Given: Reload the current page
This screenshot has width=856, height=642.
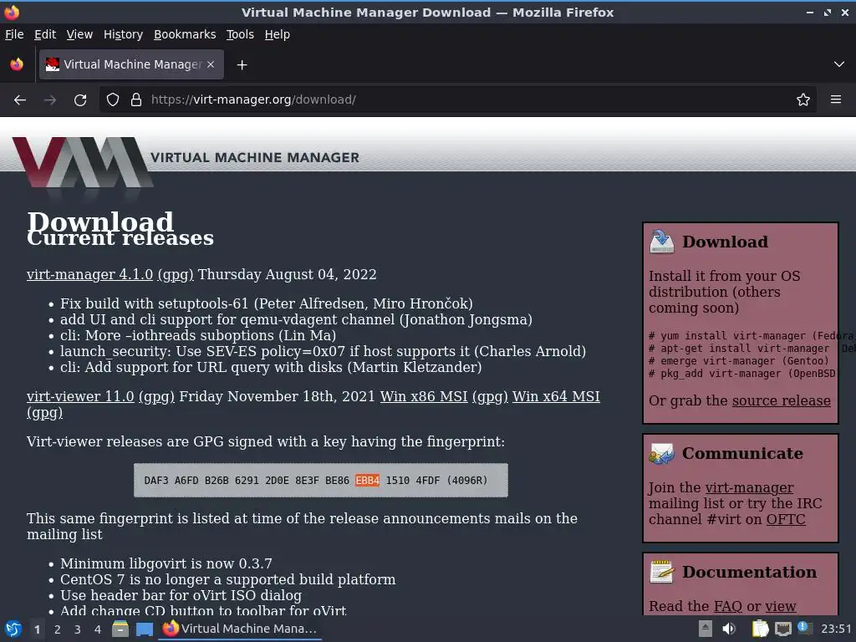Looking at the screenshot, I should (80, 100).
